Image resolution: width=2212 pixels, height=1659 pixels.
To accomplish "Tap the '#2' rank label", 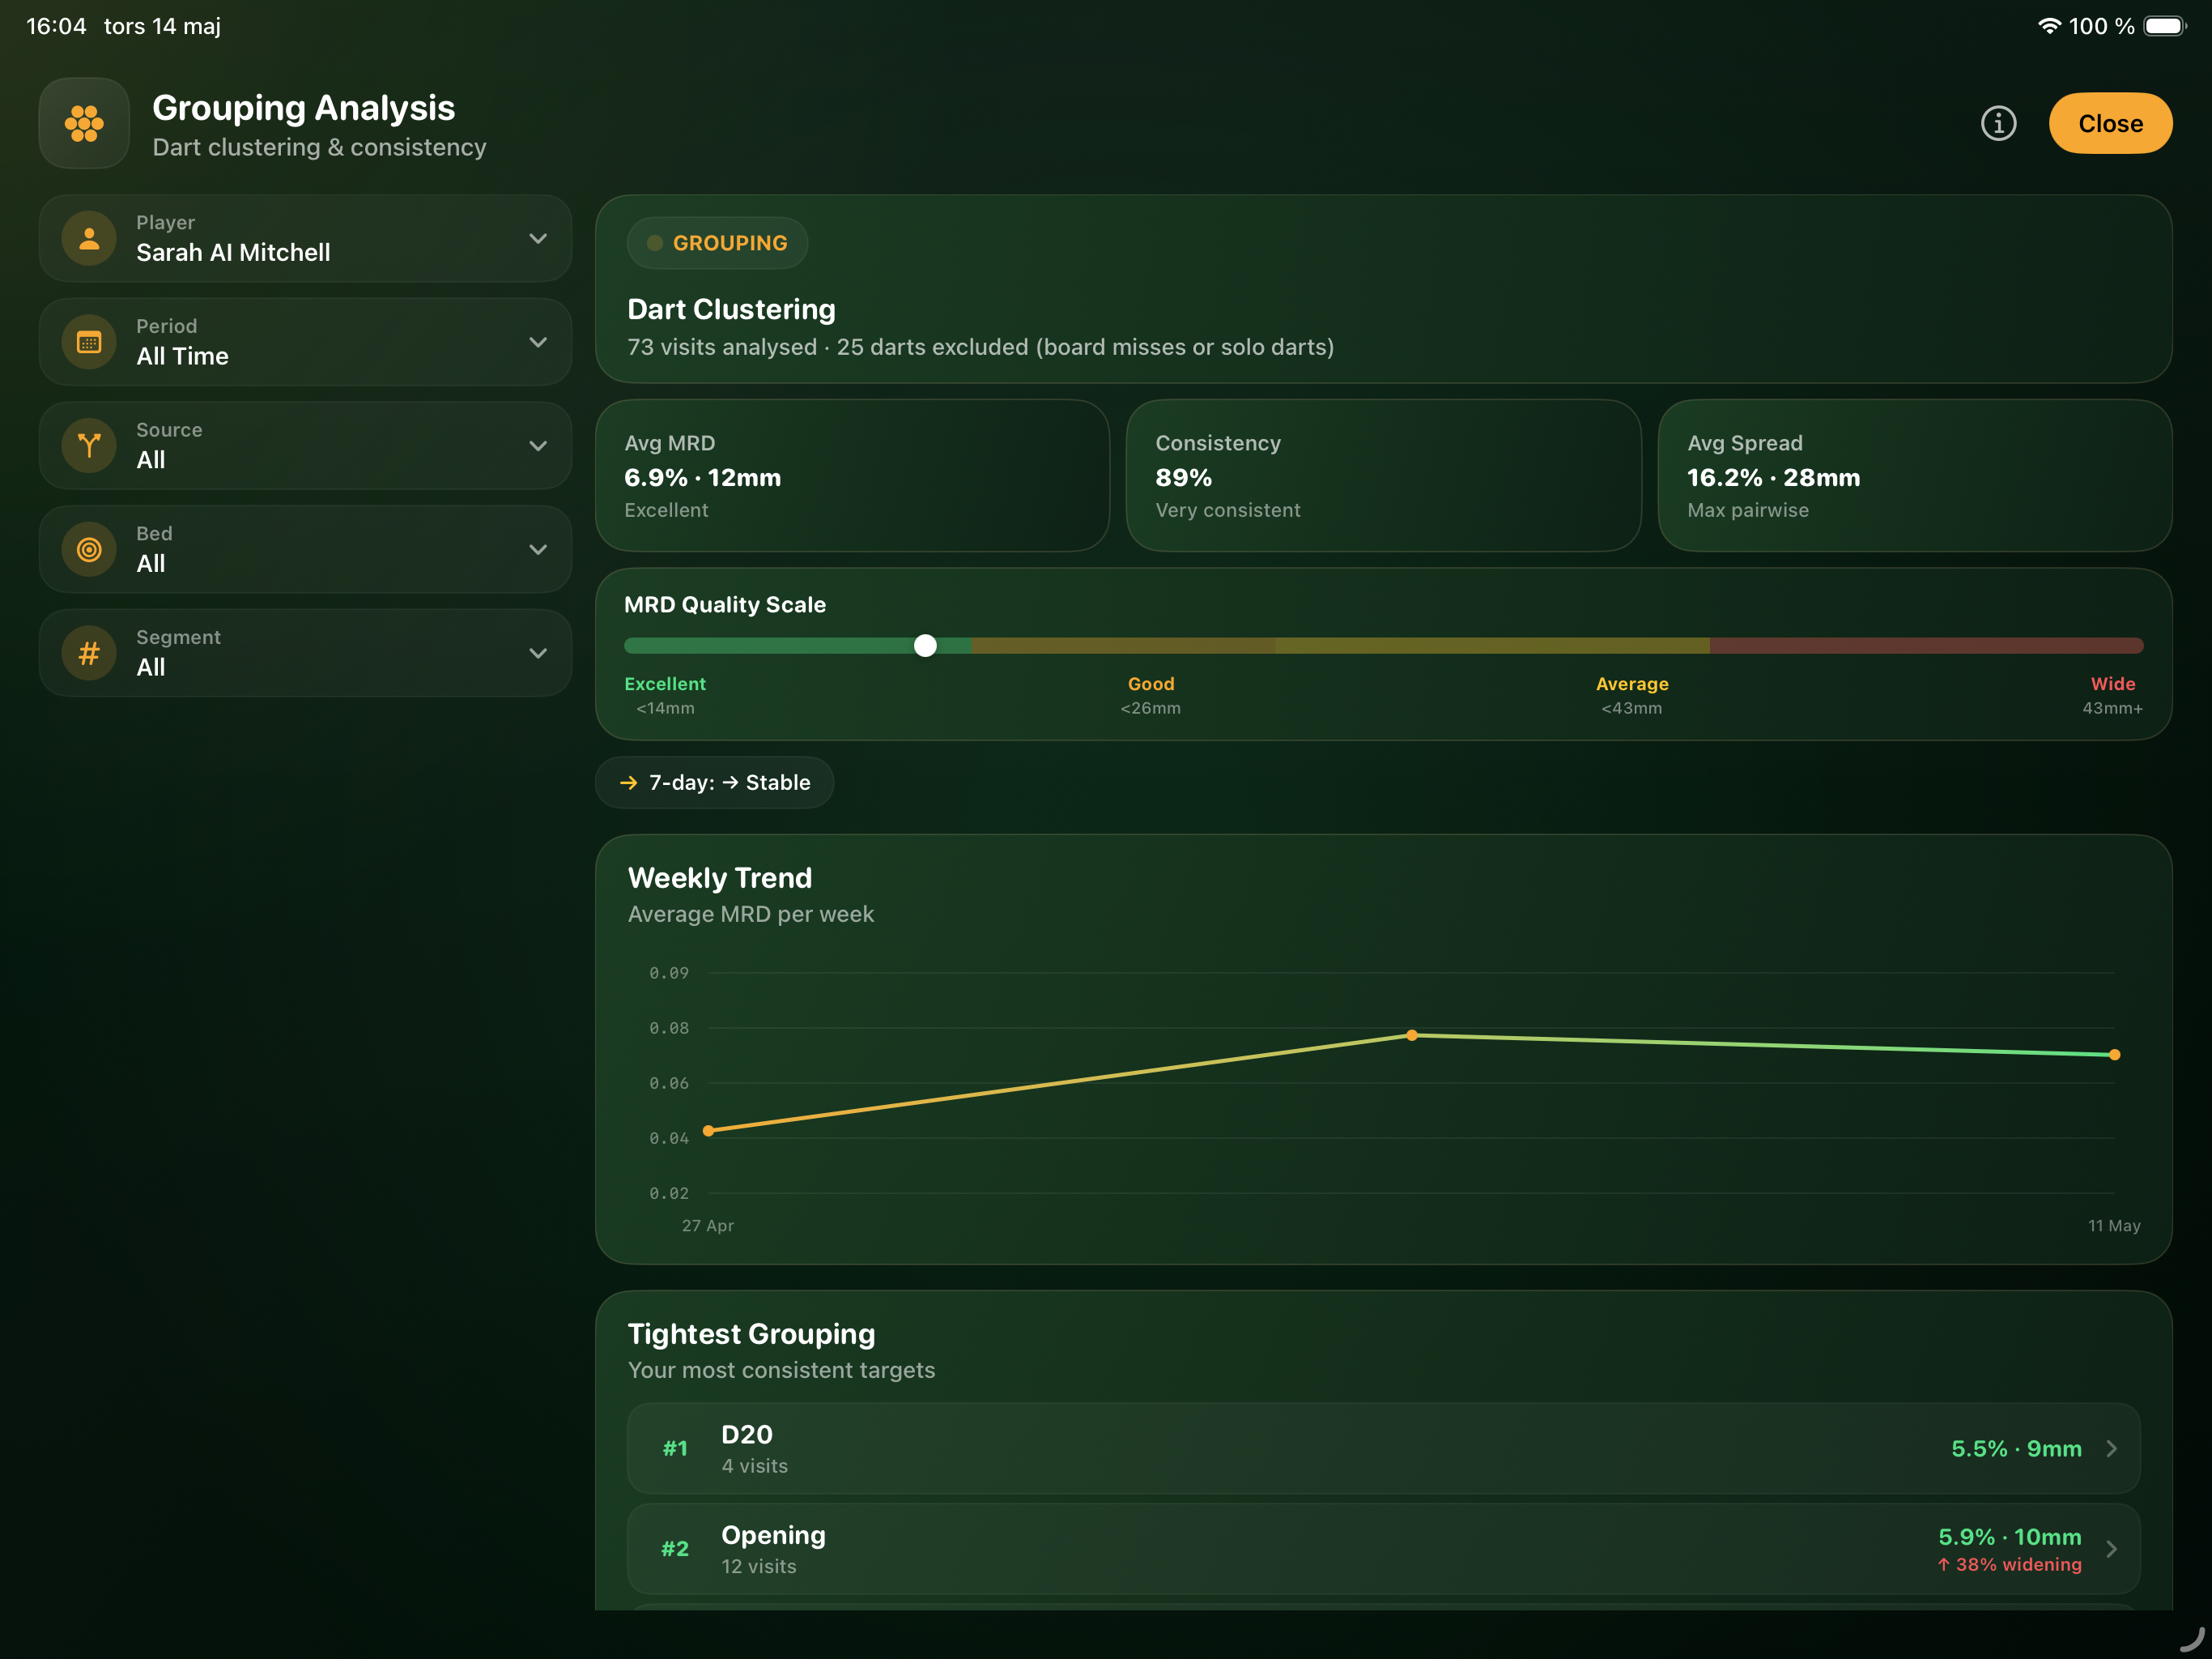I will click(675, 1549).
